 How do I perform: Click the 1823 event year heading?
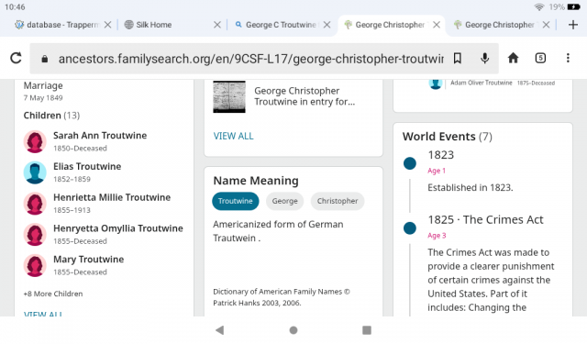440,155
